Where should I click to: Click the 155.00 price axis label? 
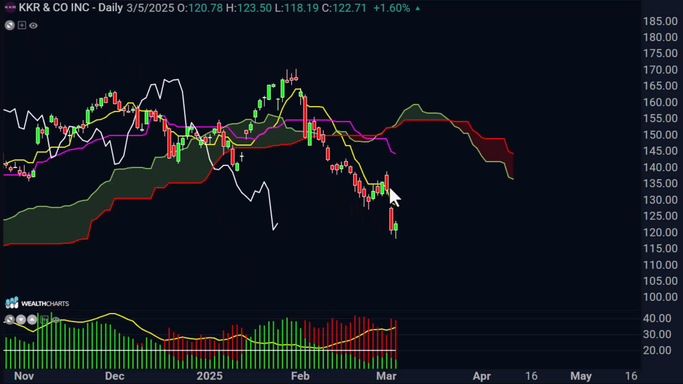tap(660, 118)
